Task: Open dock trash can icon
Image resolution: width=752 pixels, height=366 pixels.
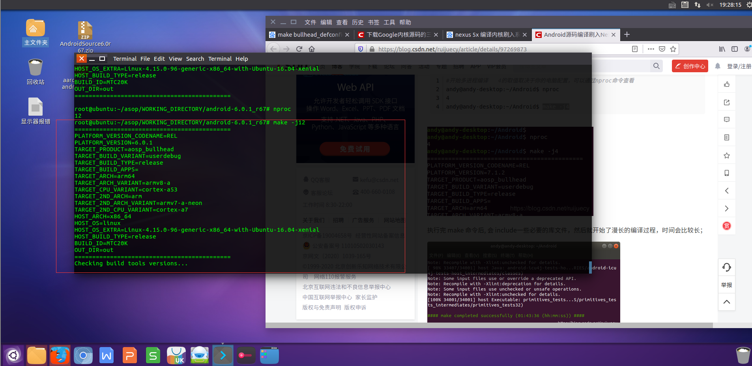Action: pos(743,355)
